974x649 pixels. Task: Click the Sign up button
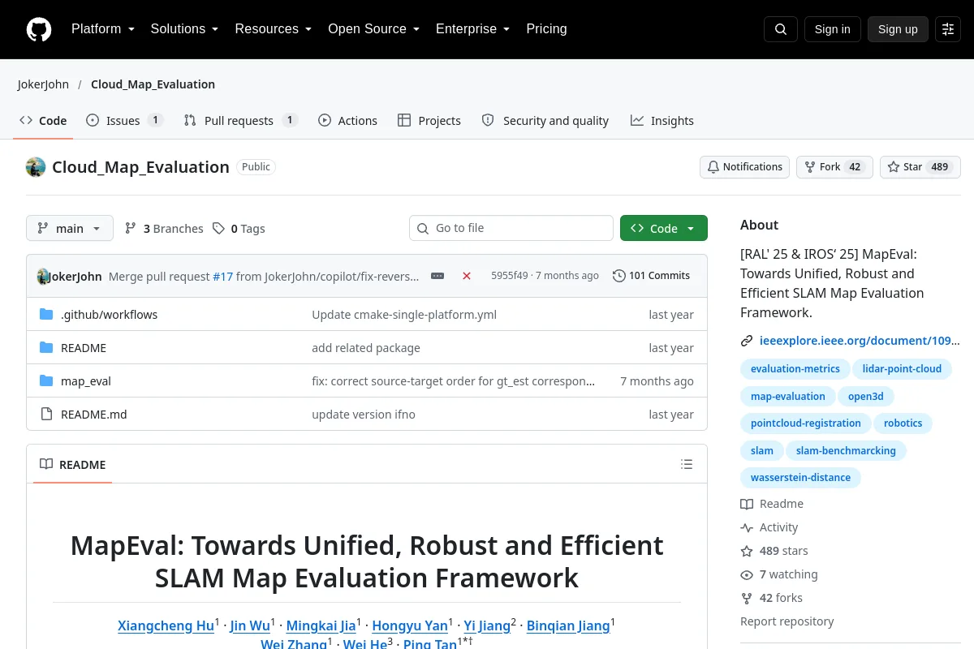898,29
